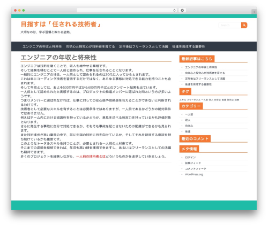Viewport: 268px width, 226px height.
Task: Open the 後進 category under カテゴリー
Action: tap(188, 131)
